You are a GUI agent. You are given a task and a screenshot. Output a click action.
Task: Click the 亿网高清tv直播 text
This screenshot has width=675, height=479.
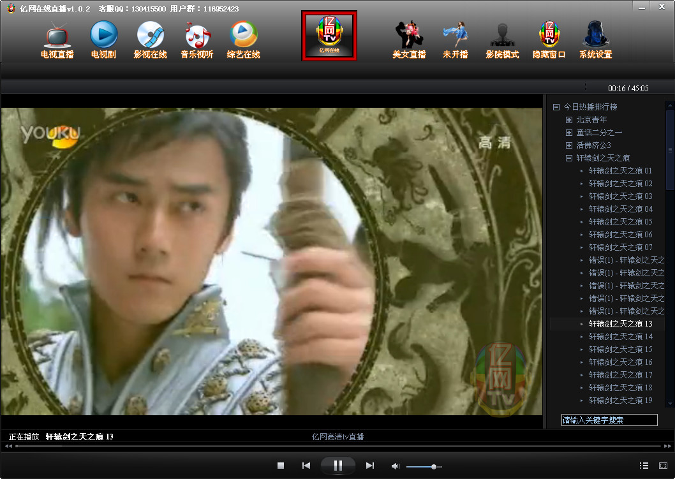click(338, 437)
